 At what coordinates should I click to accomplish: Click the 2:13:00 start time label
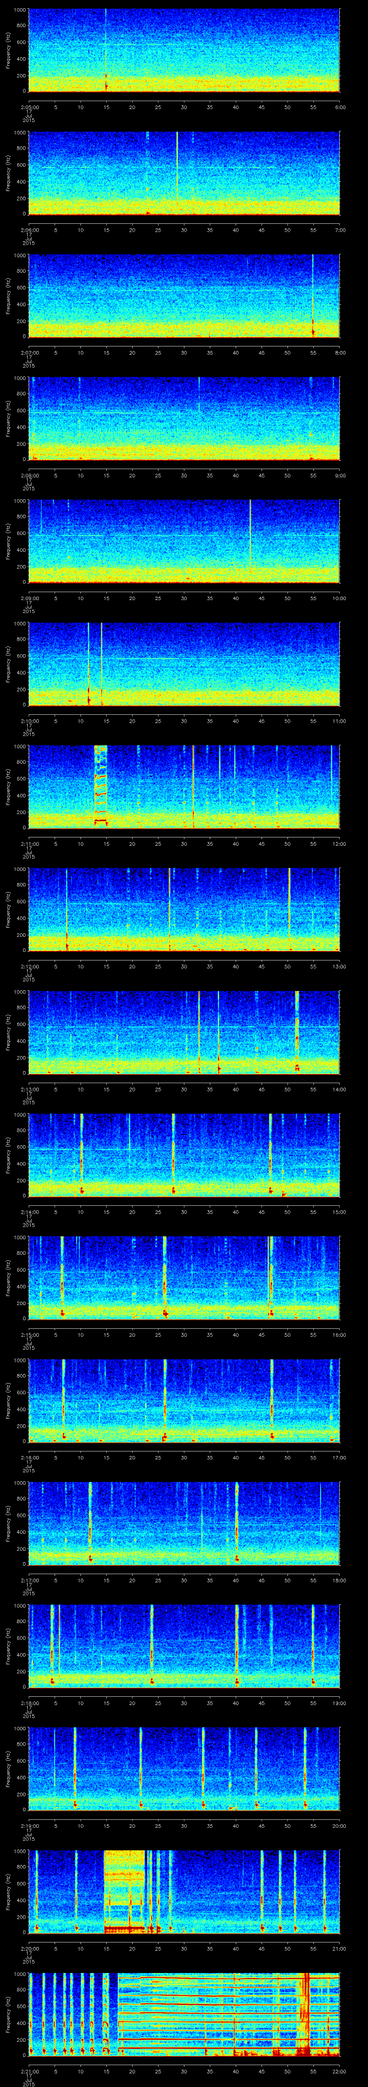29,1089
